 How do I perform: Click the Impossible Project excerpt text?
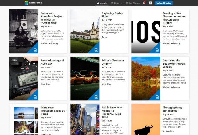click(174, 35)
